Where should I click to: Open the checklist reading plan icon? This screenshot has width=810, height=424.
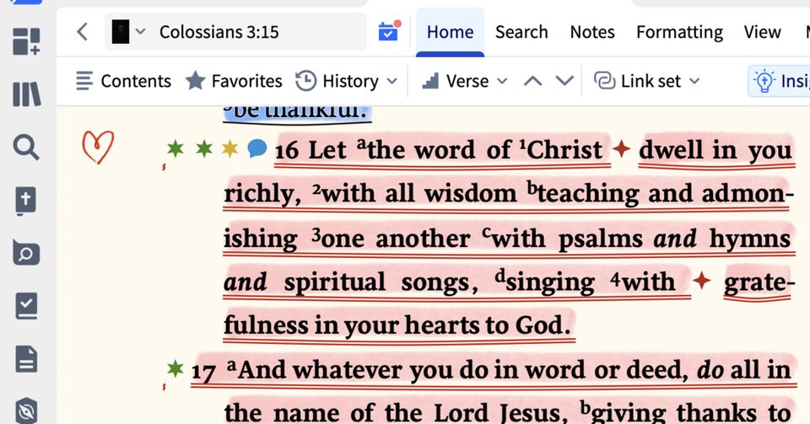(26, 306)
